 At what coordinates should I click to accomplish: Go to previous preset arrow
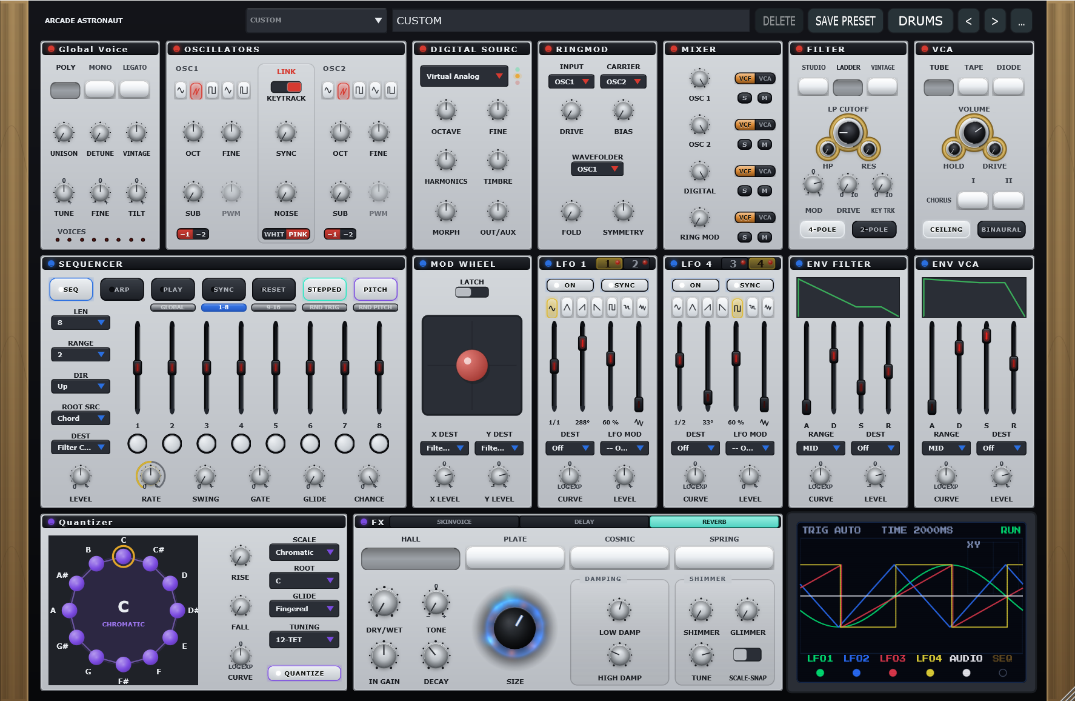point(969,21)
